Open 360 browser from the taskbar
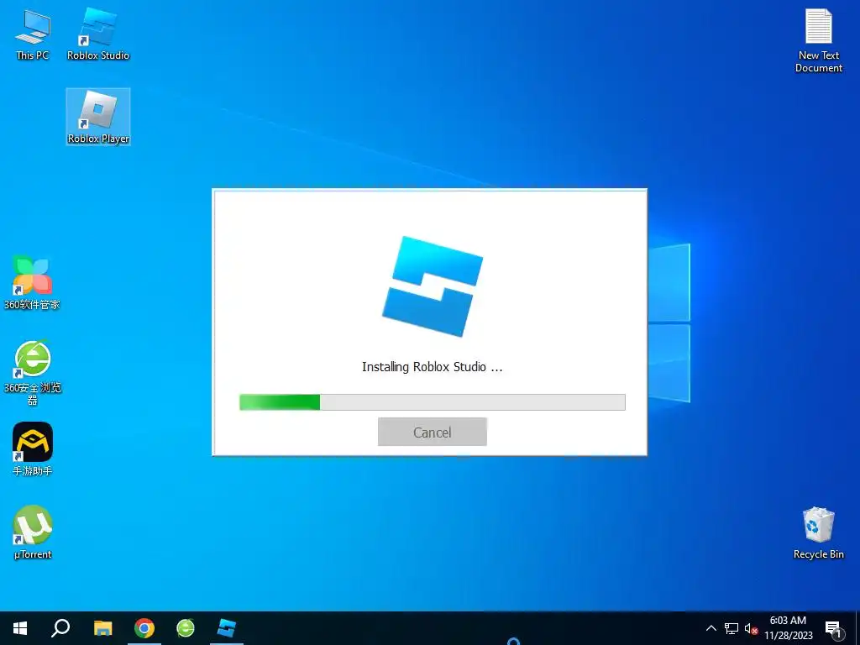This screenshot has width=860, height=645. (186, 628)
